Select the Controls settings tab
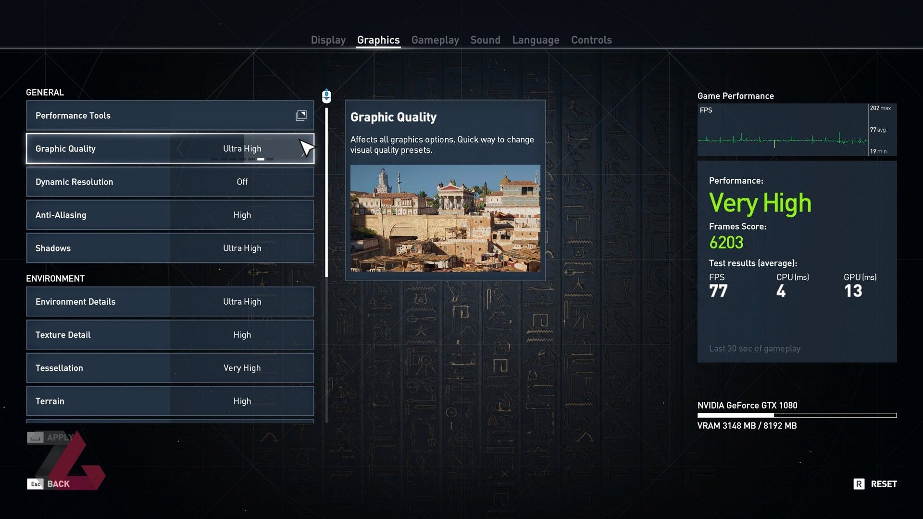The image size is (923, 519). (x=591, y=39)
